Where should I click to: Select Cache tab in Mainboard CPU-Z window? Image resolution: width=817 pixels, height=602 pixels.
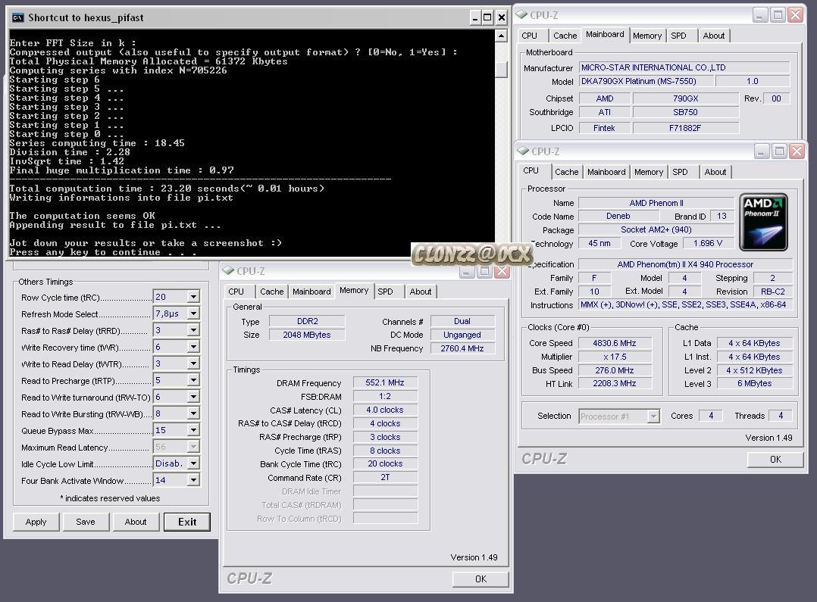[x=565, y=36]
